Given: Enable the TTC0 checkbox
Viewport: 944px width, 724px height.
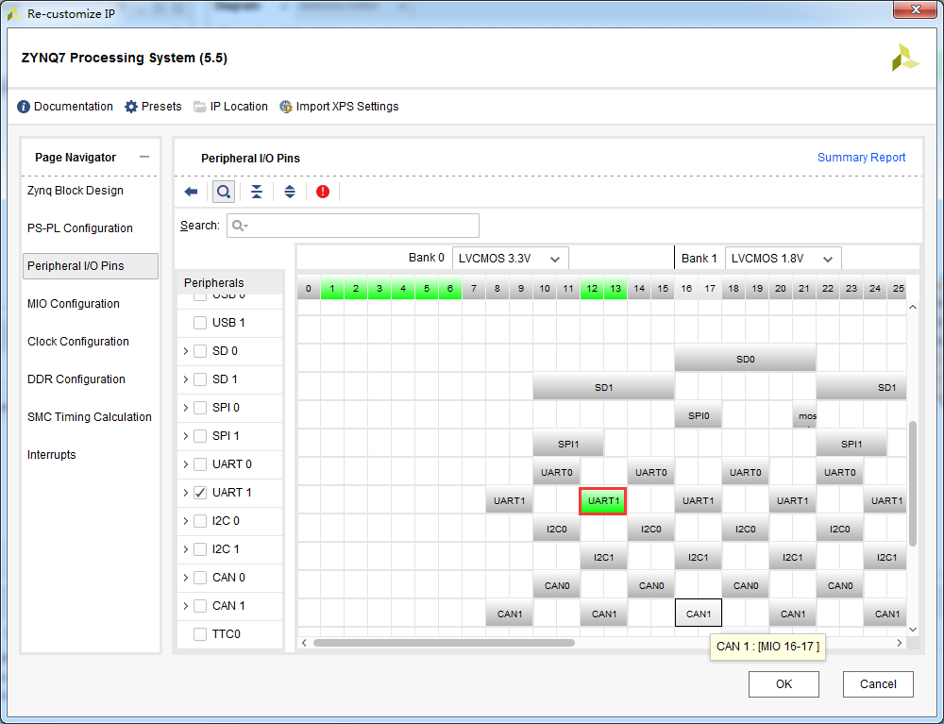Looking at the screenshot, I should coord(200,633).
